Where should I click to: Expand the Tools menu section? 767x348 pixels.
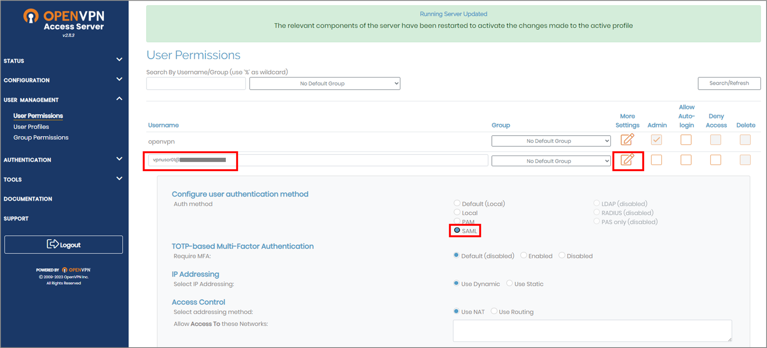63,179
